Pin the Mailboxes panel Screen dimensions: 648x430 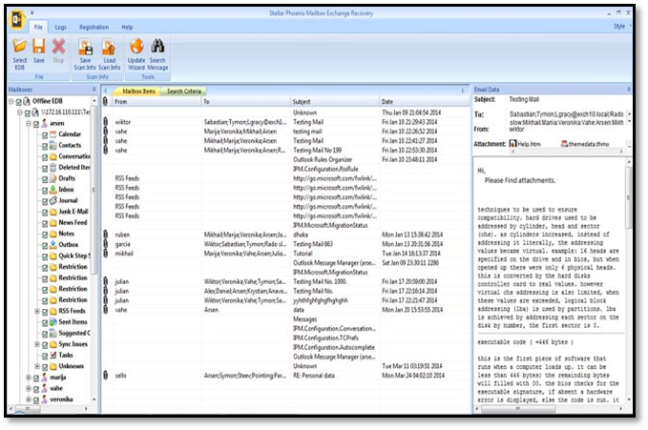pyautogui.click(x=94, y=90)
